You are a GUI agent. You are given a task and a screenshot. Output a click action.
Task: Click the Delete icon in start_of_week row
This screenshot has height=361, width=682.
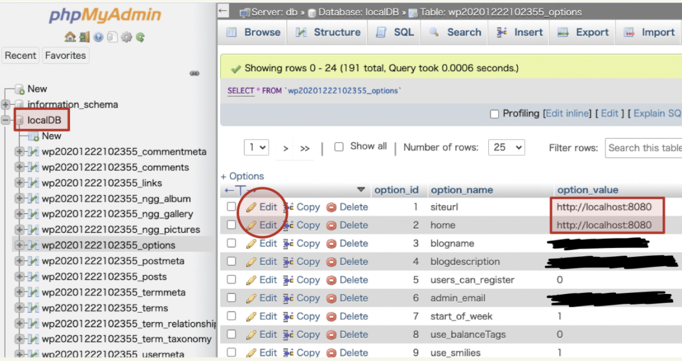(x=332, y=317)
